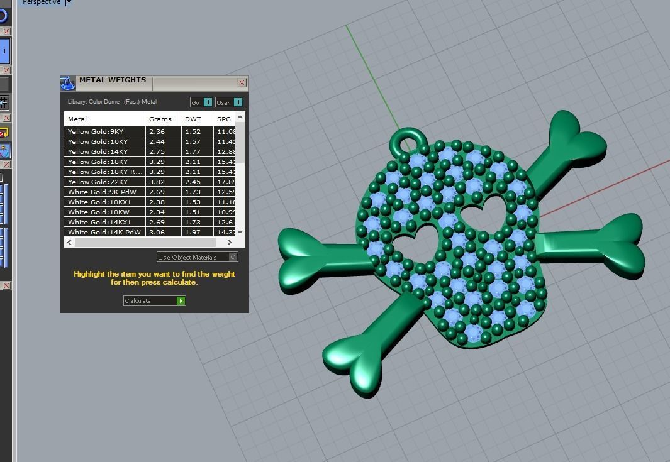The height and width of the screenshot is (462, 670).
Task: Click the 1.97 DWT cell
Action: (x=197, y=232)
